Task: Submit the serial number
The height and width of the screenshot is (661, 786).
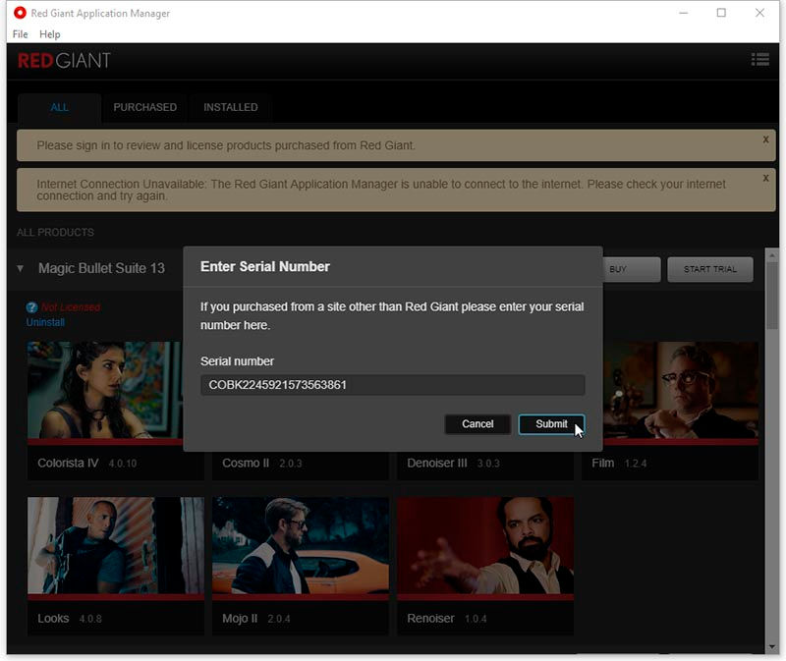Action: click(551, 424)
